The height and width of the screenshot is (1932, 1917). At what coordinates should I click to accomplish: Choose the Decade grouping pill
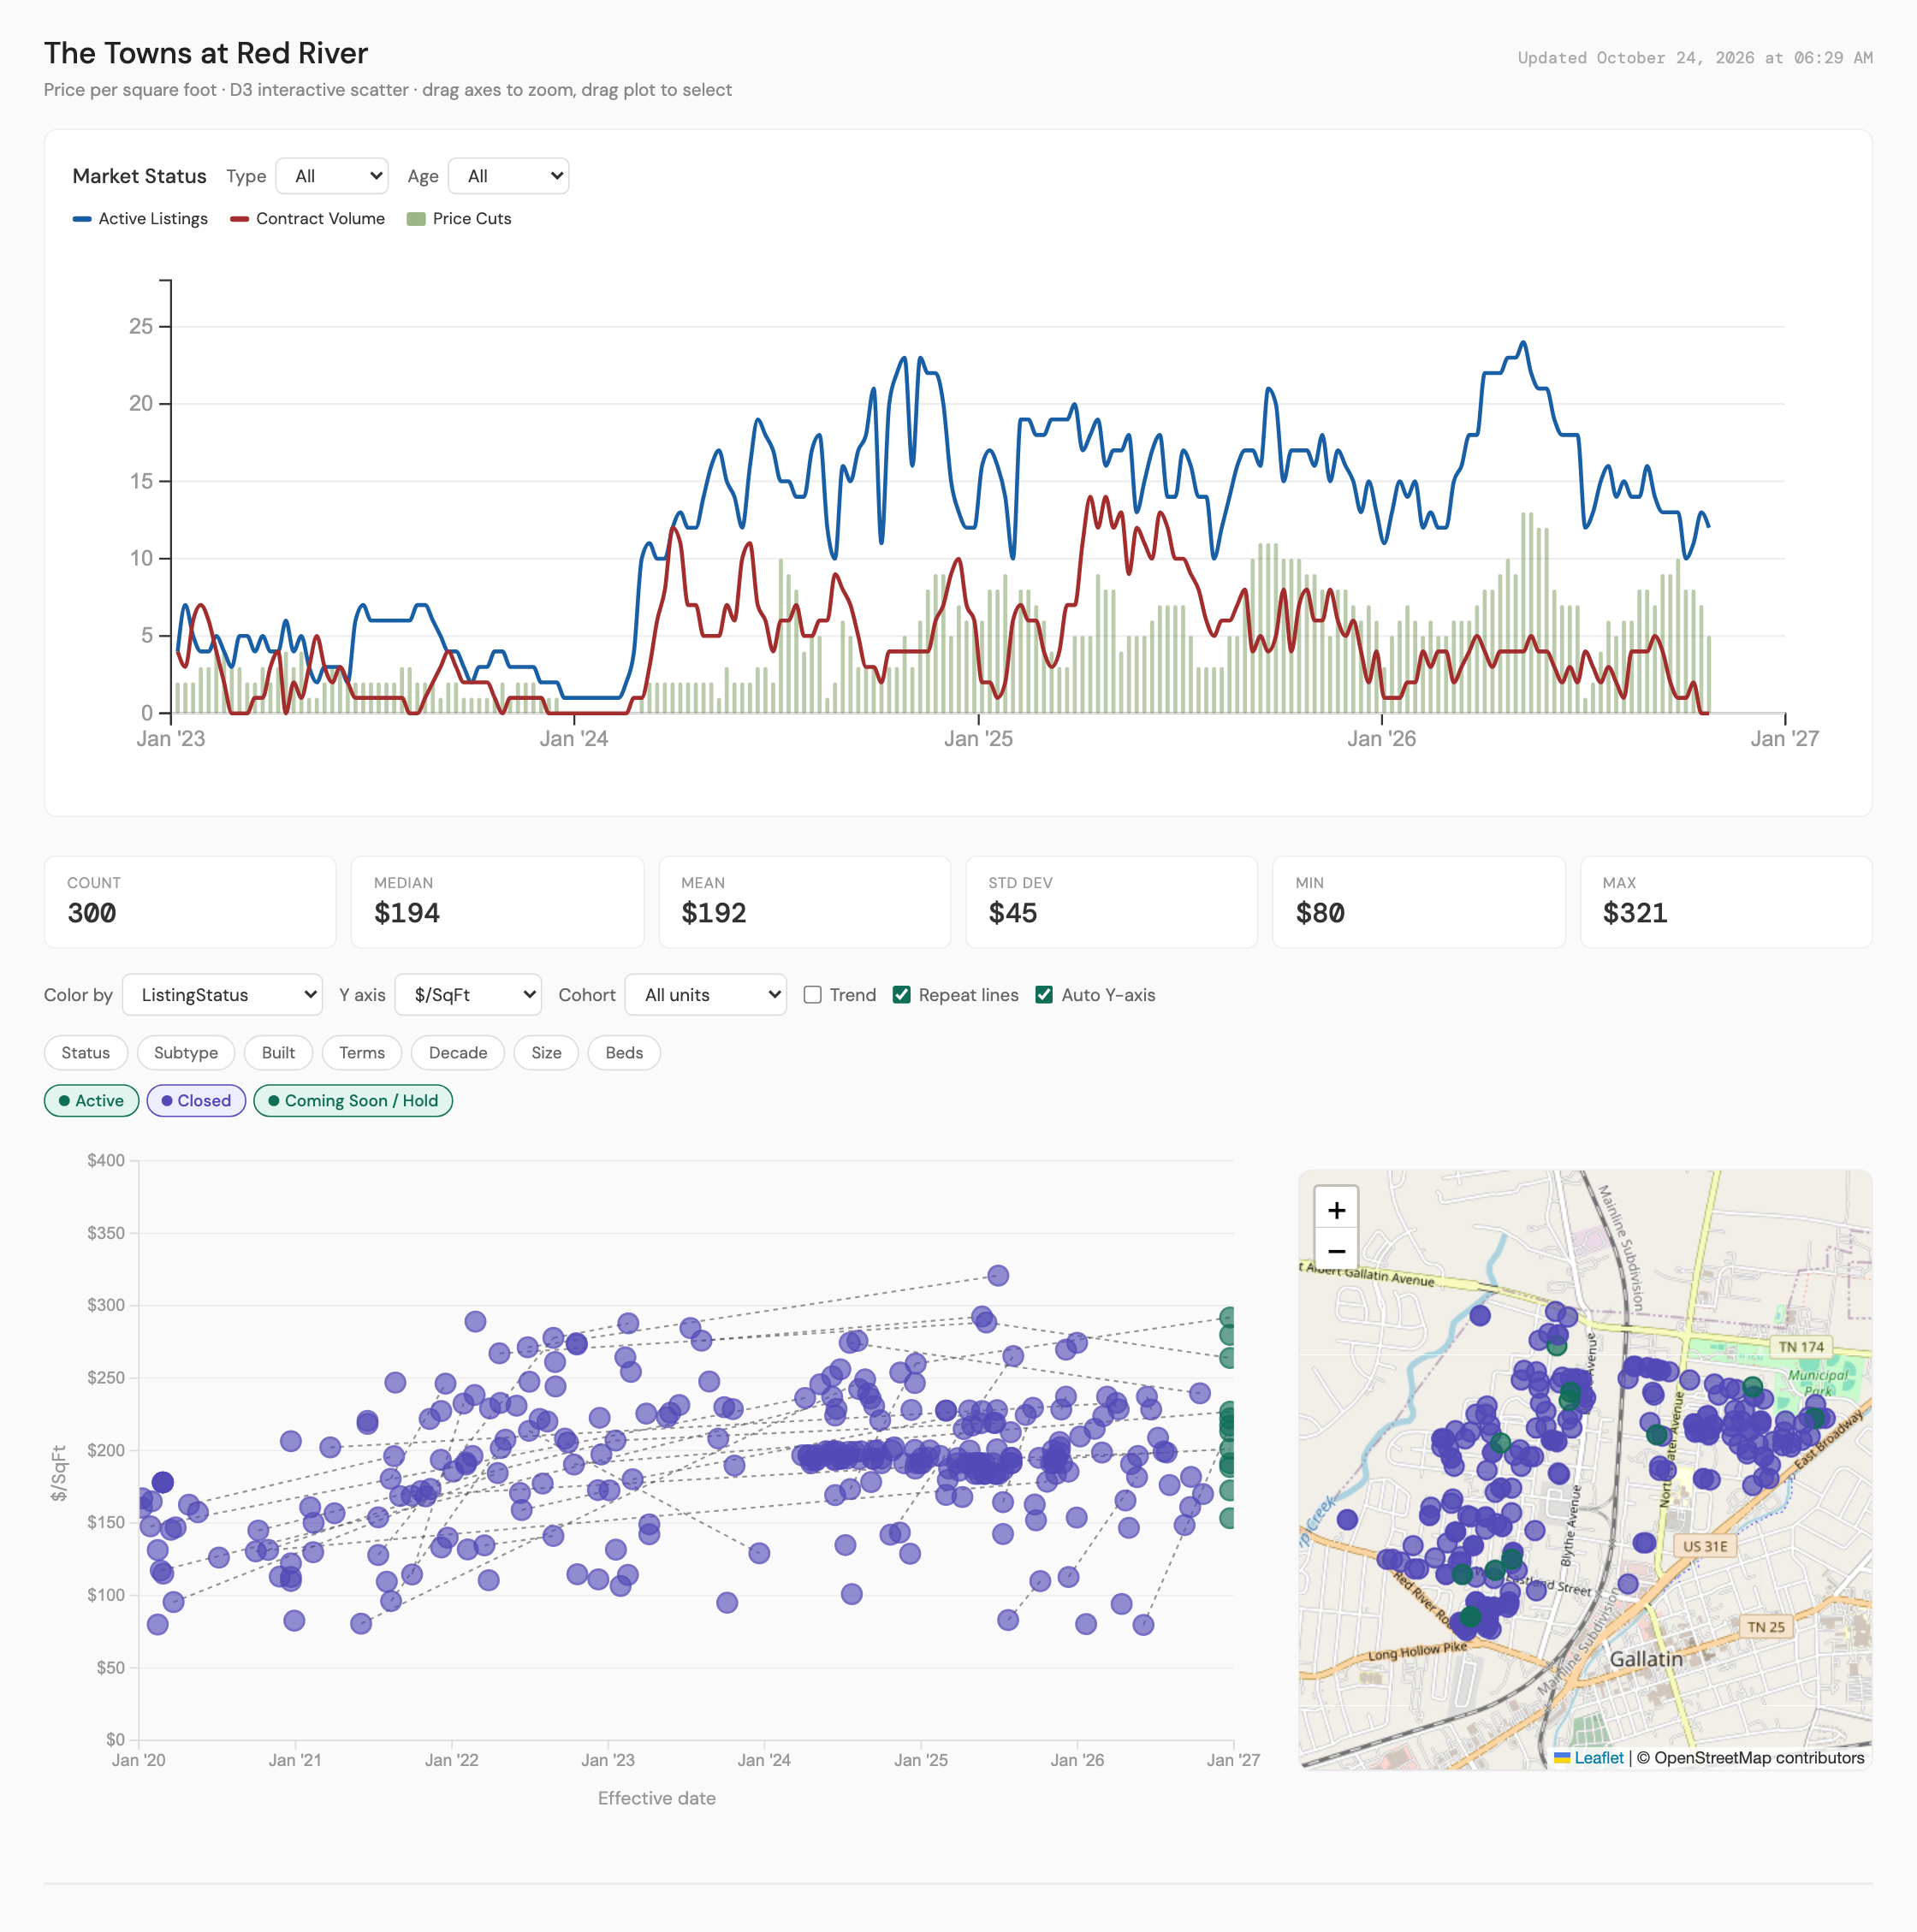(458, 1053)
